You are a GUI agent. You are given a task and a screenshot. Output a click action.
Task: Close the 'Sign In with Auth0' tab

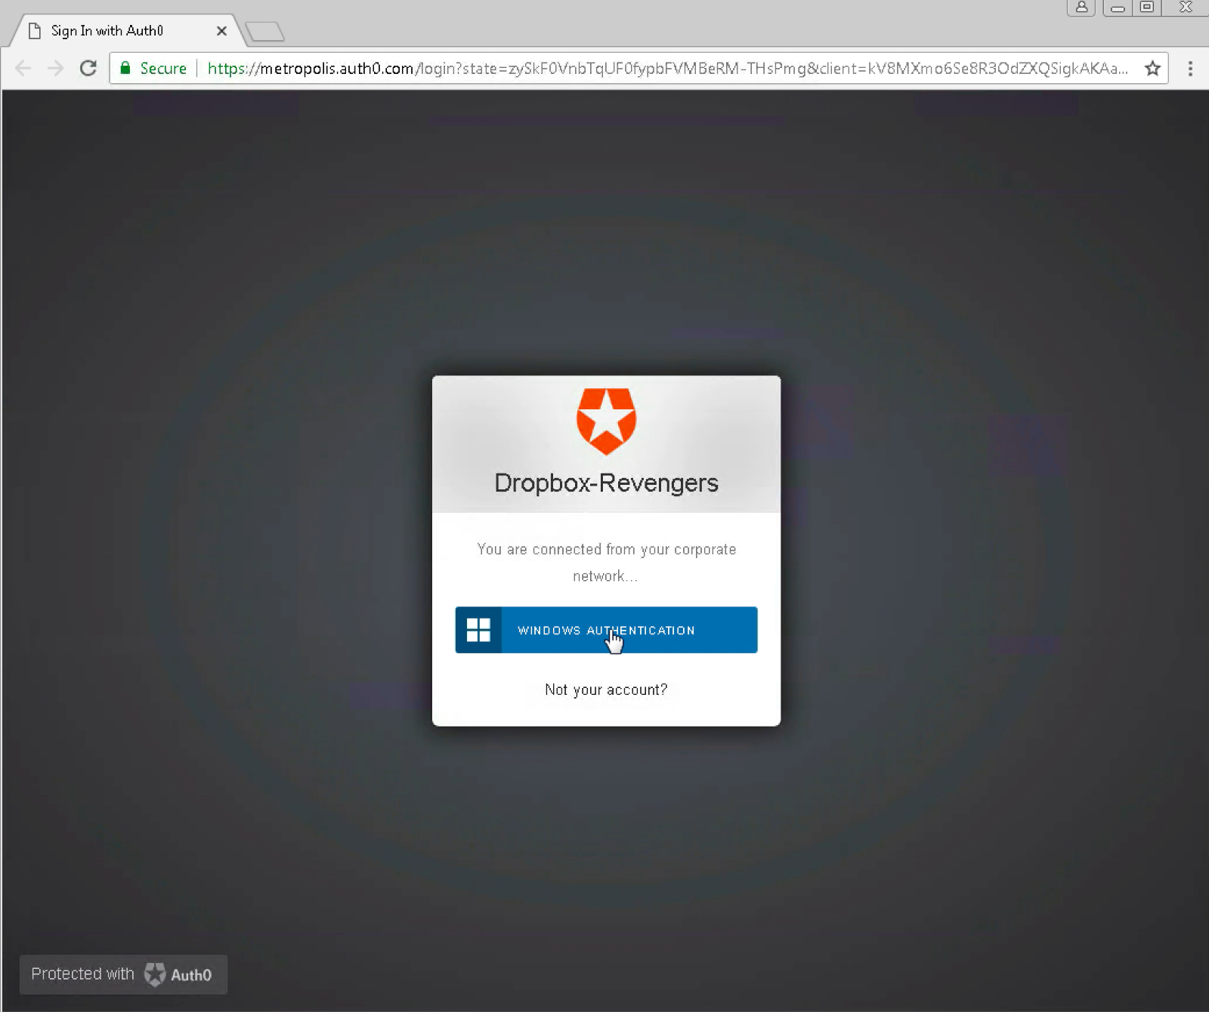click(221, 31)
